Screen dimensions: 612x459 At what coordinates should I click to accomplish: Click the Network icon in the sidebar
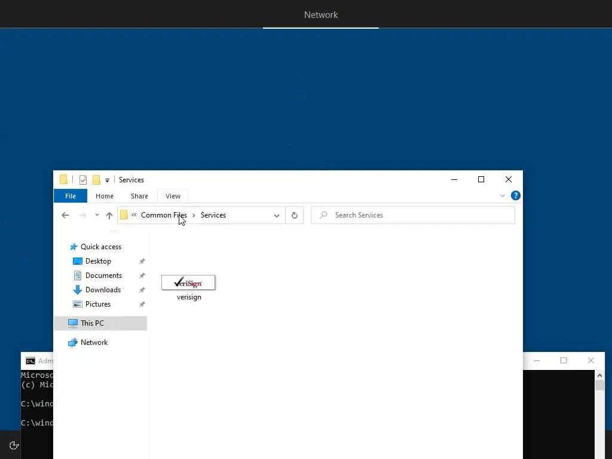(x=72, y=342)
